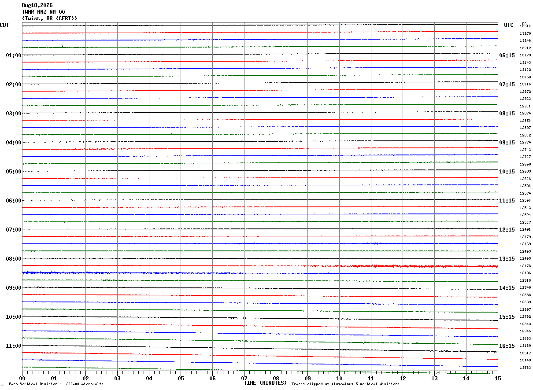
Task: Click the (Twist, AR (CERI)) location label
Action: coord(49,18)
